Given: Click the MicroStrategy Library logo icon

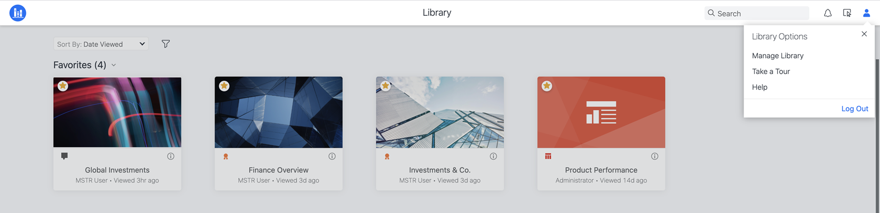Looking at the screenshot, I should (18, 13).
